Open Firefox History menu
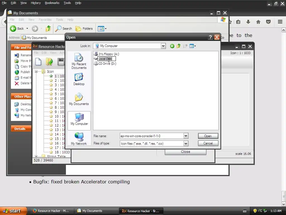 35,3
